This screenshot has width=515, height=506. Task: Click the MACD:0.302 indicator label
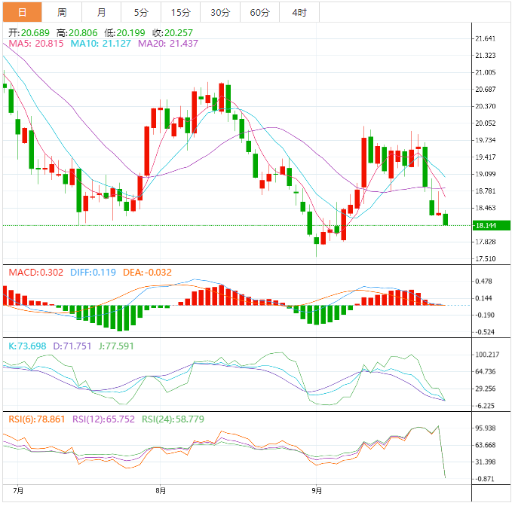click(35, 272)
